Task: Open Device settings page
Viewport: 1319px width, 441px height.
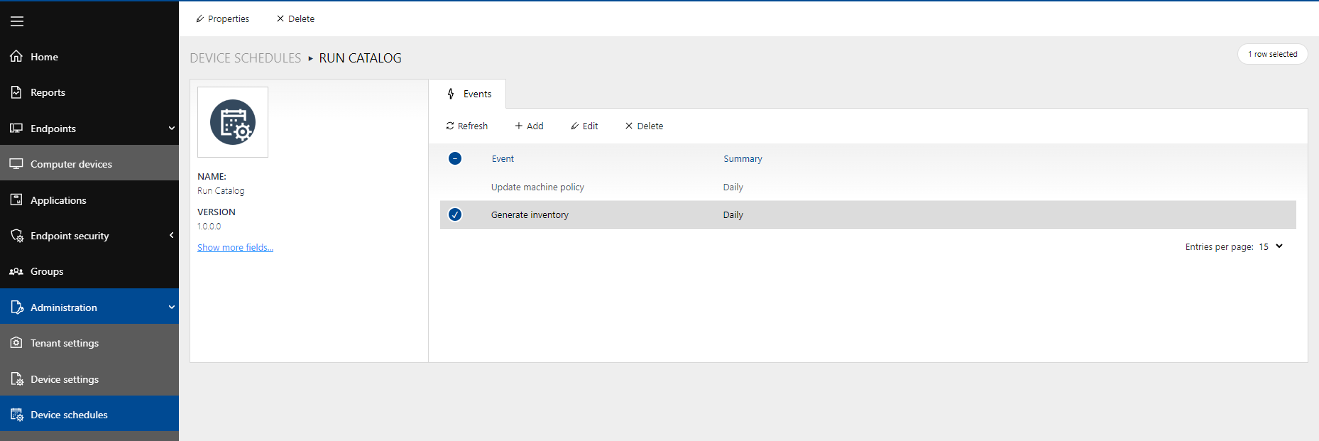Action: point(64,379)
